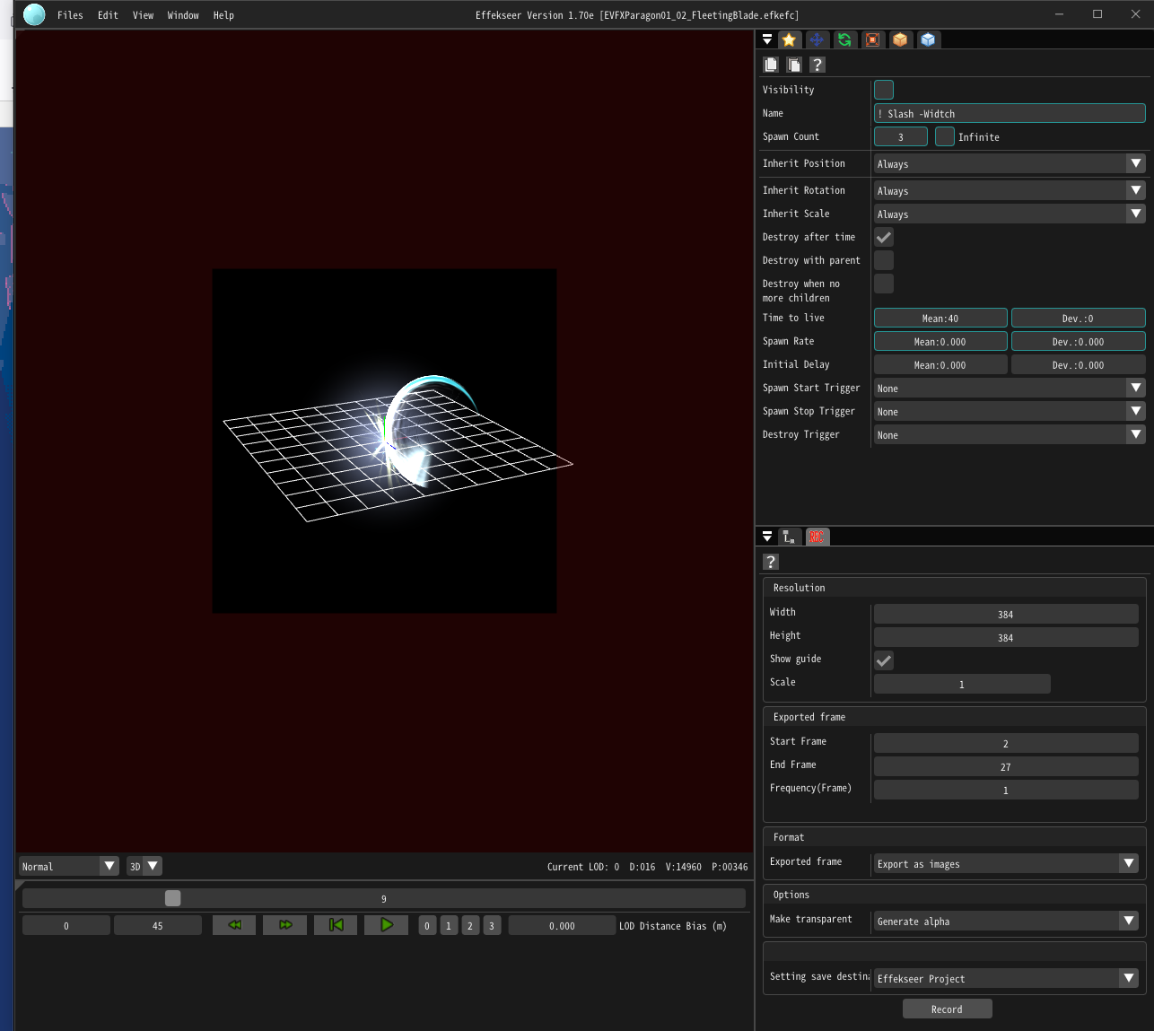
Task: Open the orange square Scale tab
Action: [x=872, y=39]
